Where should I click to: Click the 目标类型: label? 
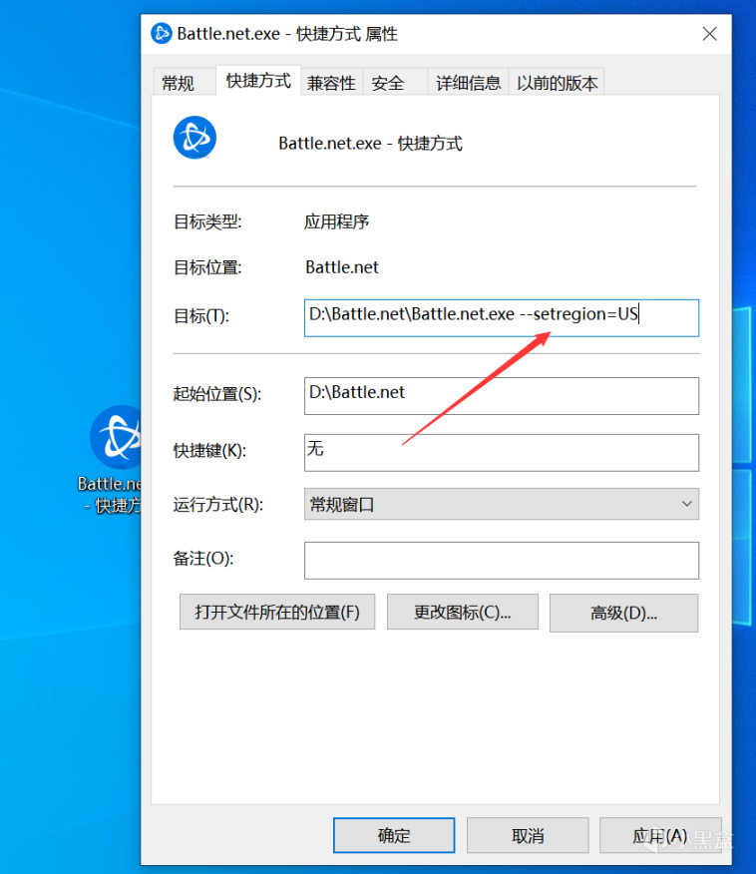(207, 221)
